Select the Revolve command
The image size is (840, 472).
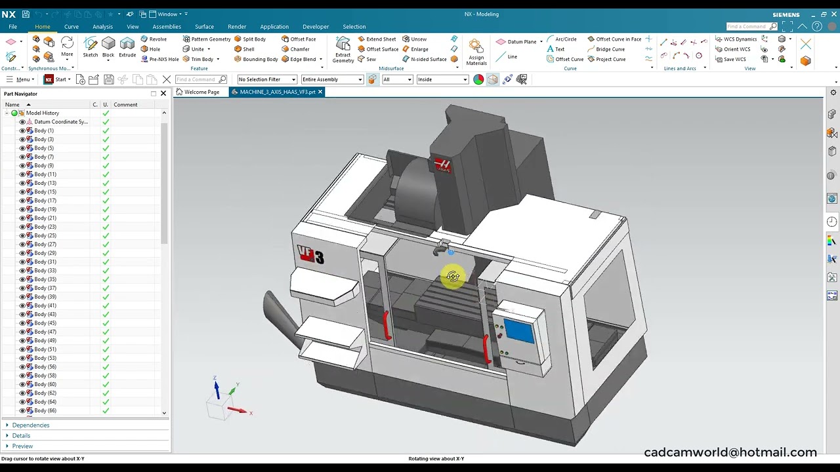point(154,39)
